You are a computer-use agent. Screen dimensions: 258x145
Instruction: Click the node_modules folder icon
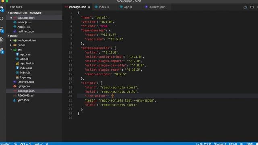[15, 40]
